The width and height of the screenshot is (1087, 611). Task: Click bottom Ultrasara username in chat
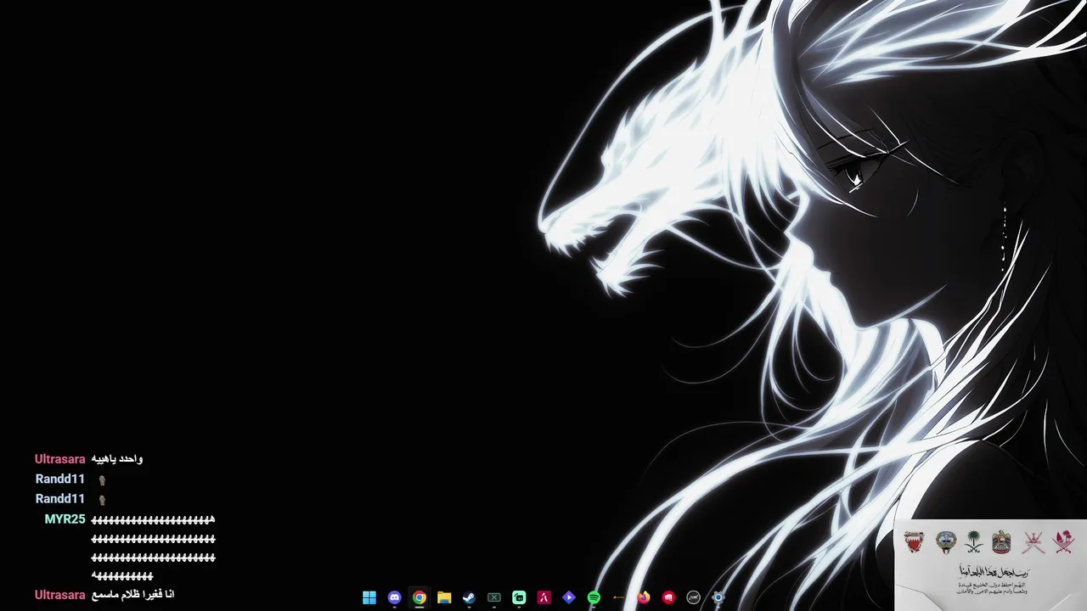tap(59, 595)
